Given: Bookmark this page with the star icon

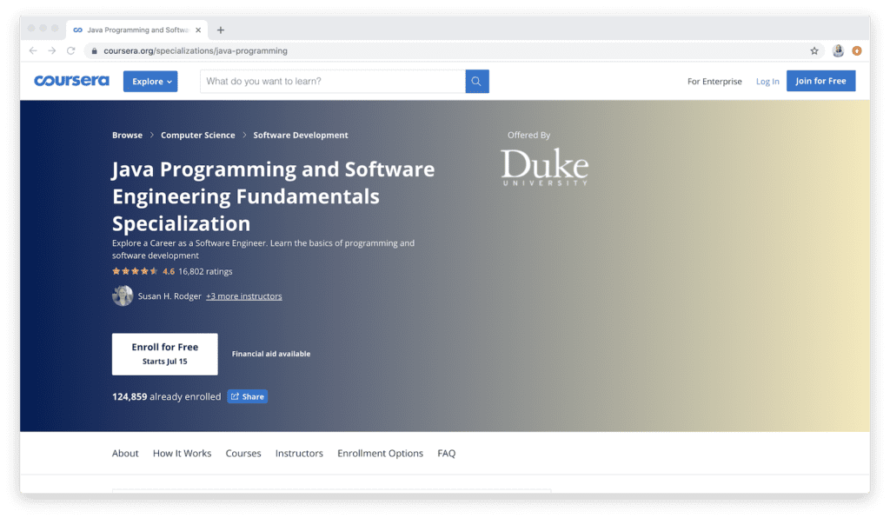Looking at the screenshot, I should tap(814, 51).
